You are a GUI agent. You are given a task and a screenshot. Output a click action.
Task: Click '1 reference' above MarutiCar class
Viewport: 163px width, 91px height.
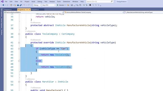[30, 79]
